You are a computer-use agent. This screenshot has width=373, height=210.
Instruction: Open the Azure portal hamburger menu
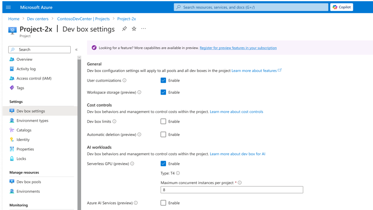8,7
